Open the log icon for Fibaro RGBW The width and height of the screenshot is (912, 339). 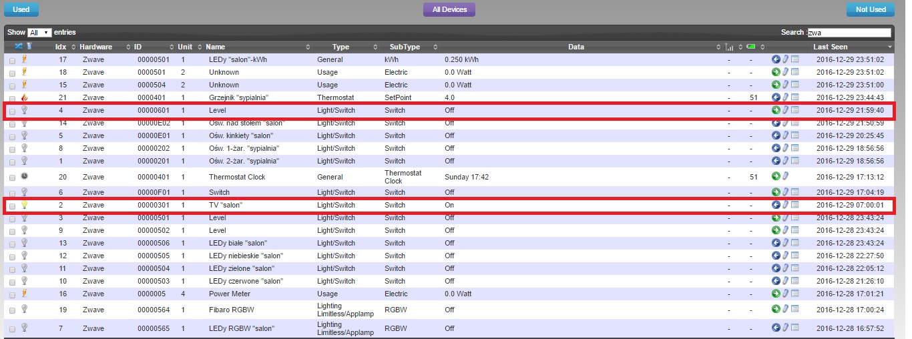pos(795,309)
